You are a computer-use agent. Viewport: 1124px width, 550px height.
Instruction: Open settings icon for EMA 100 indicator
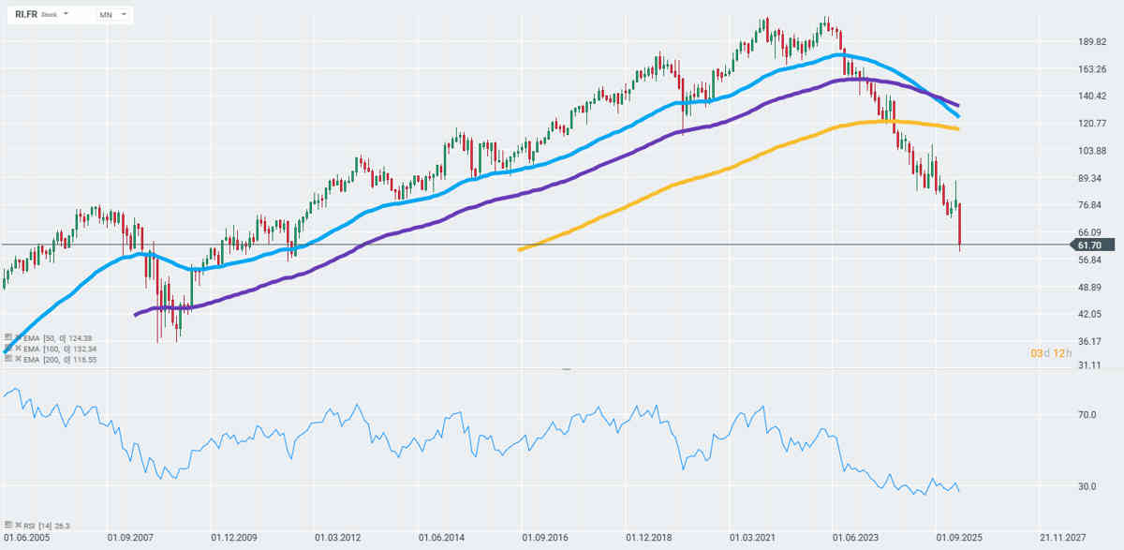[x=7, y=348]
